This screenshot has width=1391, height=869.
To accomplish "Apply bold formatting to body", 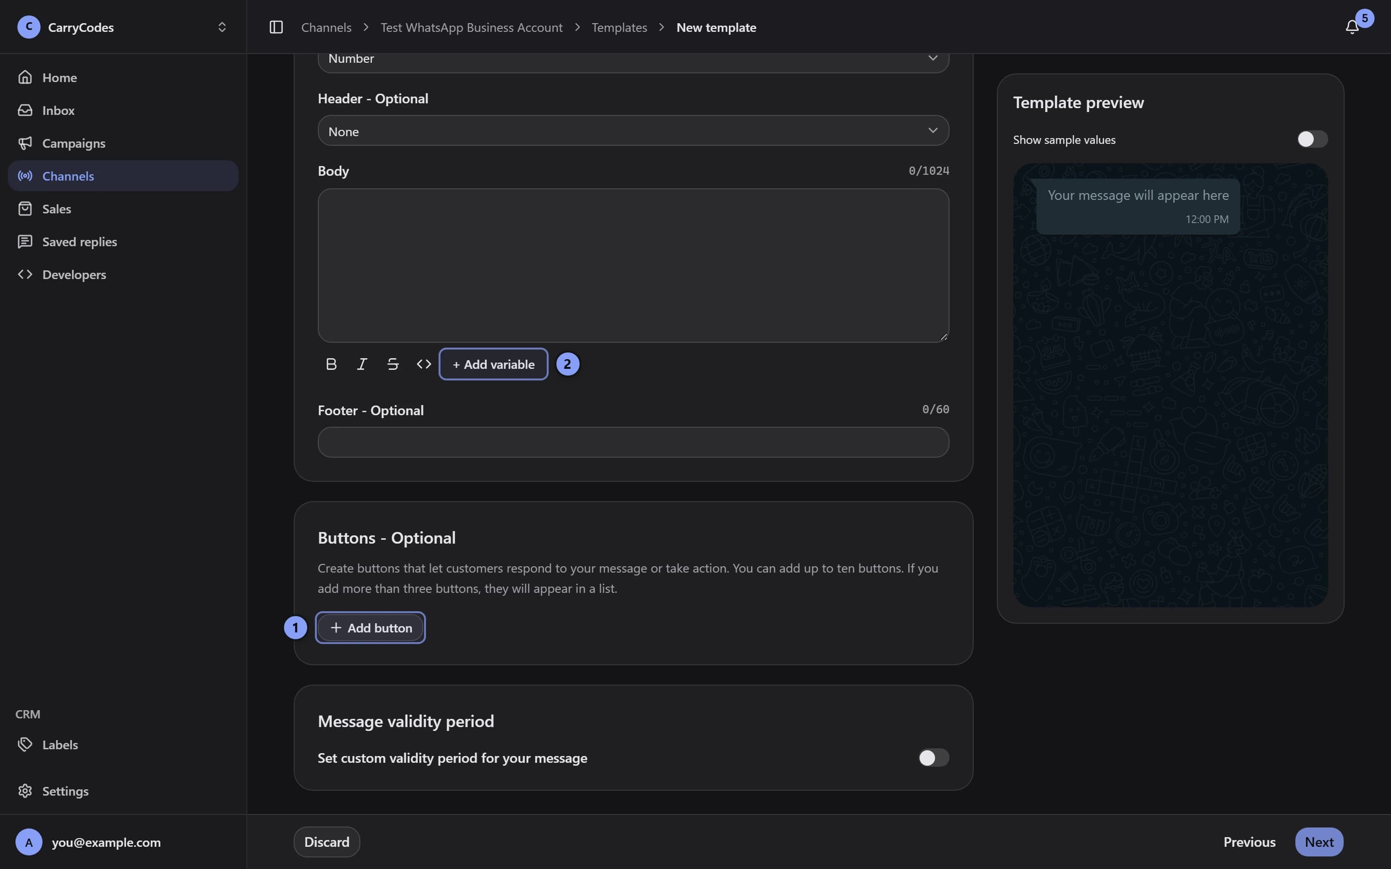I will point(331,364).
